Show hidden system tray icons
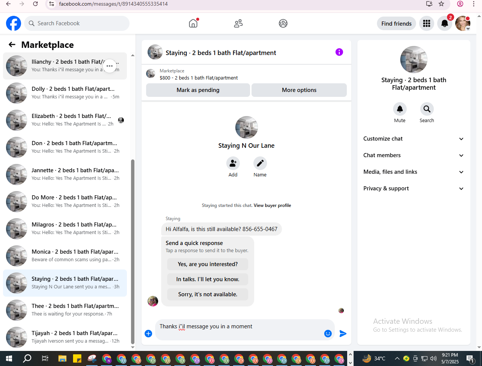 (397, 358)
